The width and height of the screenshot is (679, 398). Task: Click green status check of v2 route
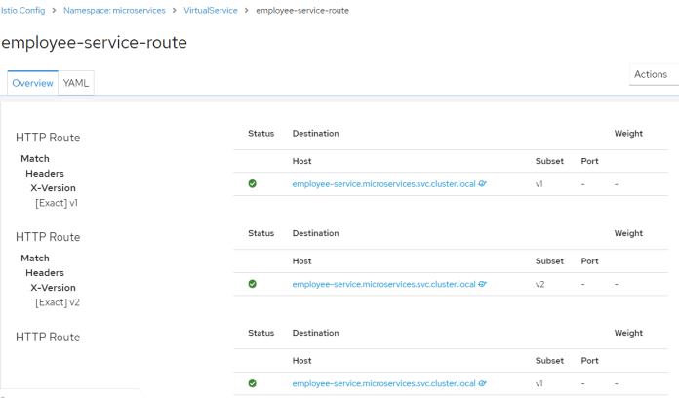(x=253, y=284)
